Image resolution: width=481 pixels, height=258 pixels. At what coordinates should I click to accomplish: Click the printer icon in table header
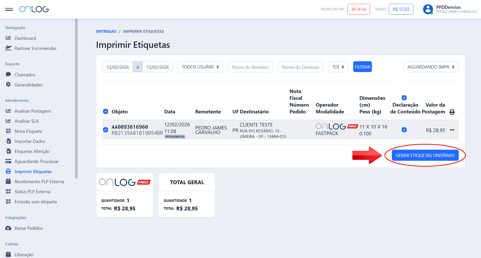(x=452, y=112)
